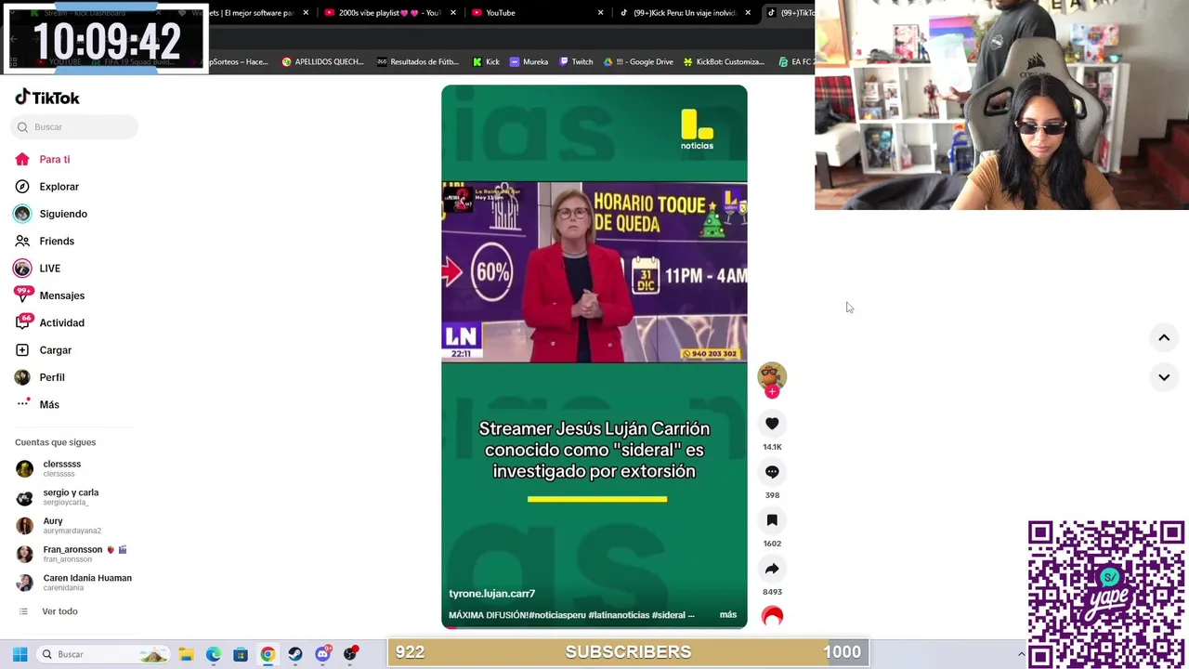Open the LIVE section
The height and width of the screenshot is (669, 1189).
click(x=37, y=269)
